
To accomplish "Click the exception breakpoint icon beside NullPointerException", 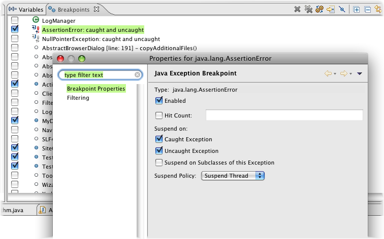I will point(36,38).
